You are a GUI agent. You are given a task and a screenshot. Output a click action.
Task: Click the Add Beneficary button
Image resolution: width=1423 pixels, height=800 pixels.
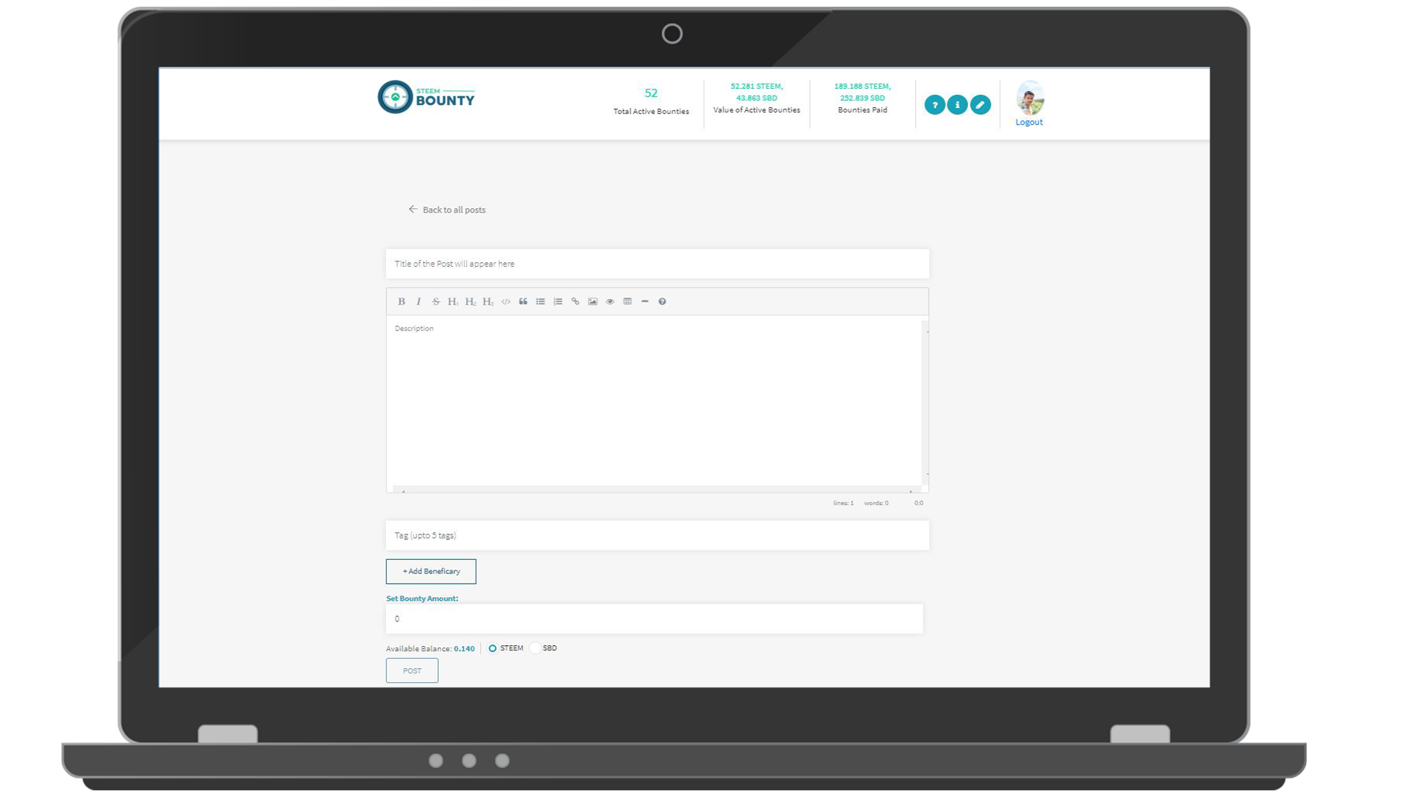click(431, 571)
